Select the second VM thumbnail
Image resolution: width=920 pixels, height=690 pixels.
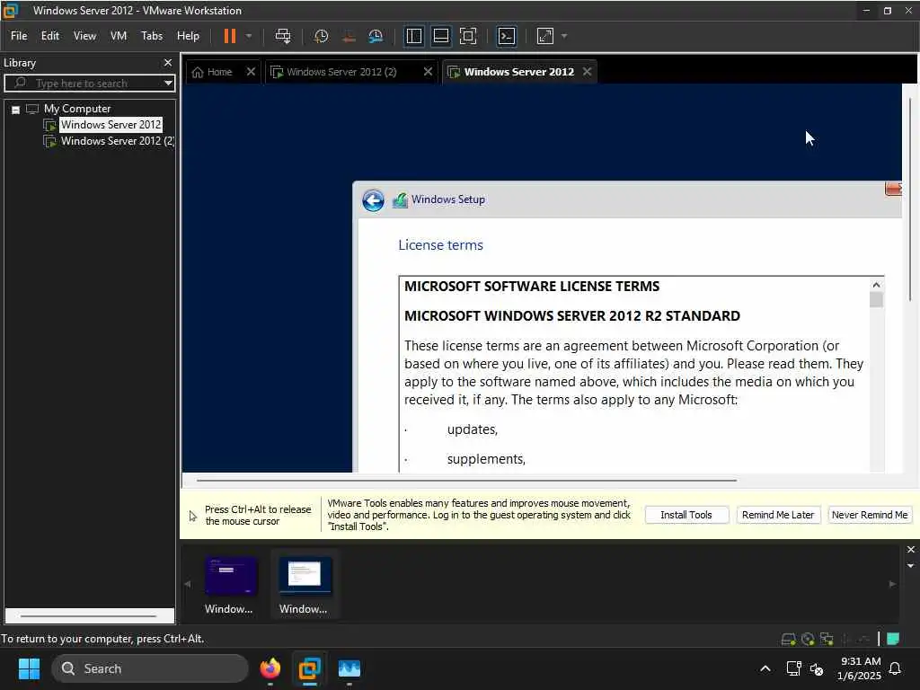coord(305,584)
